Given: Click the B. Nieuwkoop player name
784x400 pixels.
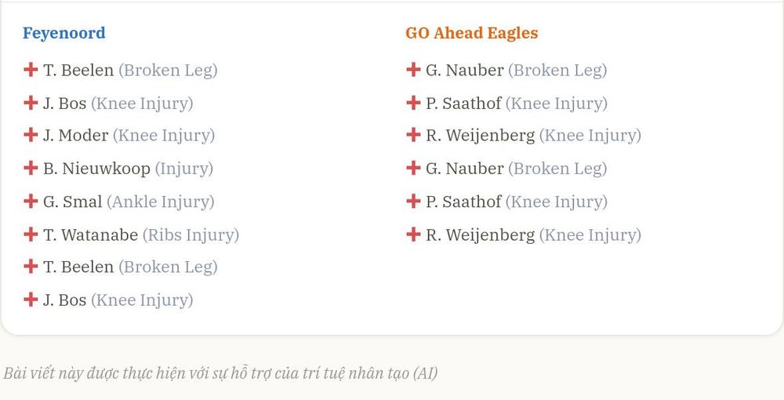Looking at the screenshot, I should coord(96,169).
